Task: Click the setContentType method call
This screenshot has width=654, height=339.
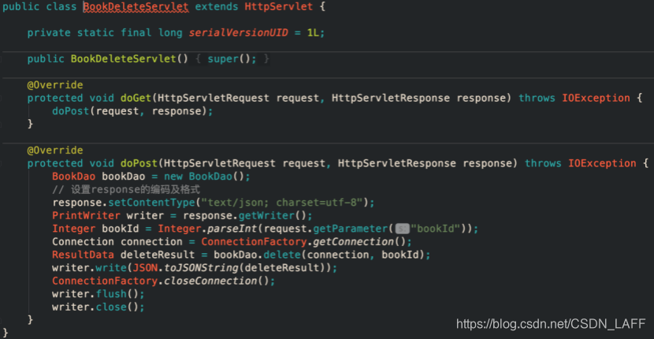Action: point(151,203)
